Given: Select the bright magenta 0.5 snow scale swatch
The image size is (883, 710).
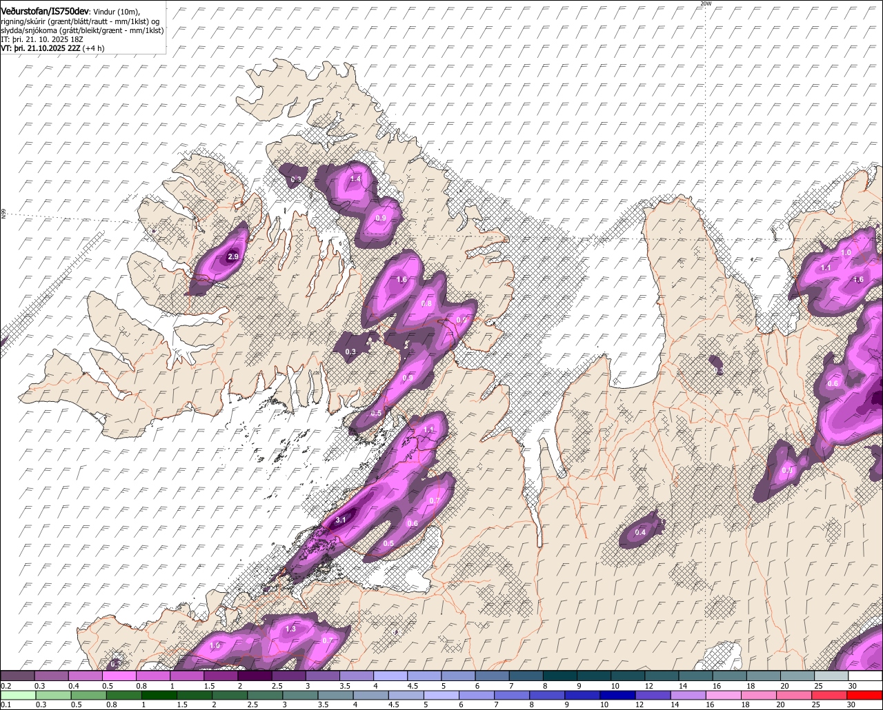Looking at the screenshot, I should point(119,676).
